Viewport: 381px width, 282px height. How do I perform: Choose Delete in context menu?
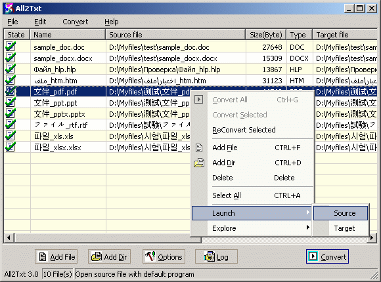(253, 178)
